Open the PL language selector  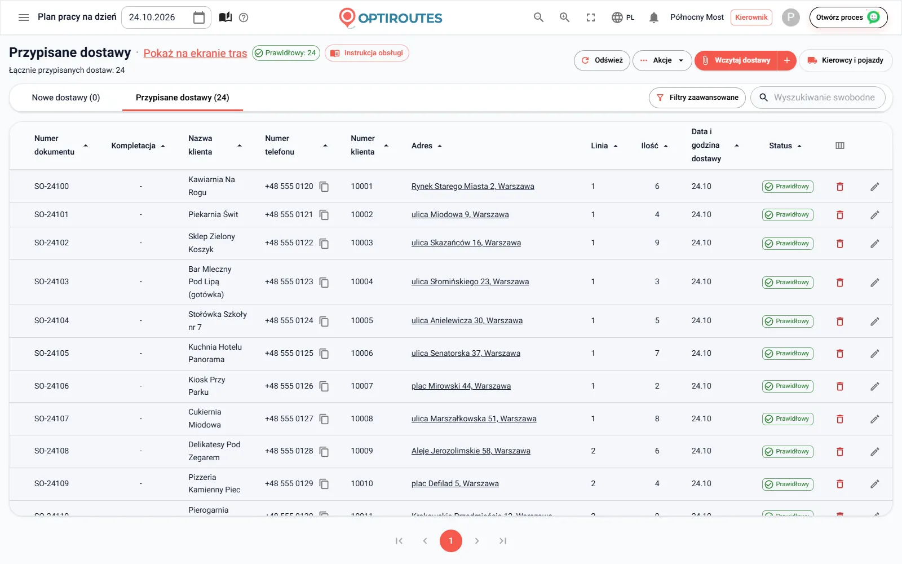click(623, 17)
